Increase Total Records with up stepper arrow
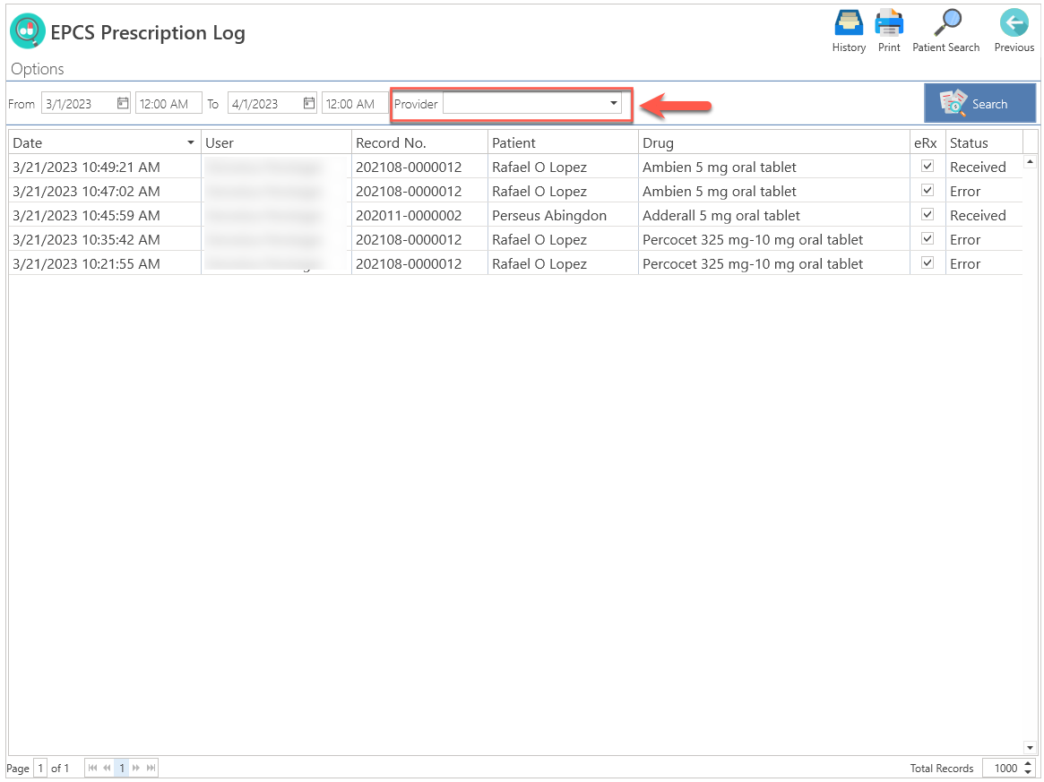The width and height of the screenshot is (1044, 782). click(x=1028, y=764)
